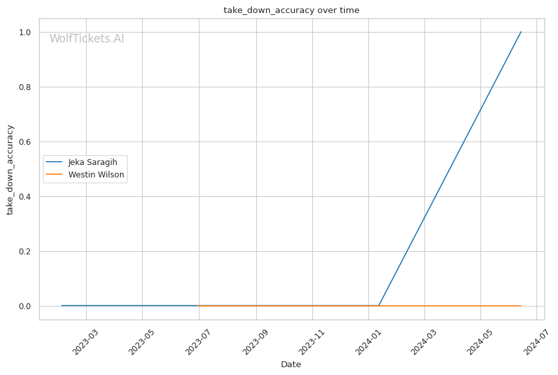Click the vertical take_down_accuracy y-axis label
Viewport: 558px width, 375px height.
pyautogui.click(x=10, y=169)
